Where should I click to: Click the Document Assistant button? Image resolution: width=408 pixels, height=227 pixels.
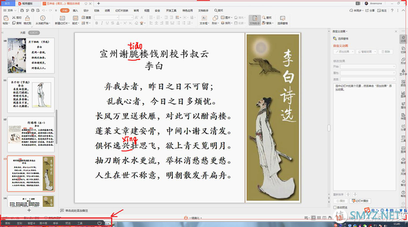(254, 20)
